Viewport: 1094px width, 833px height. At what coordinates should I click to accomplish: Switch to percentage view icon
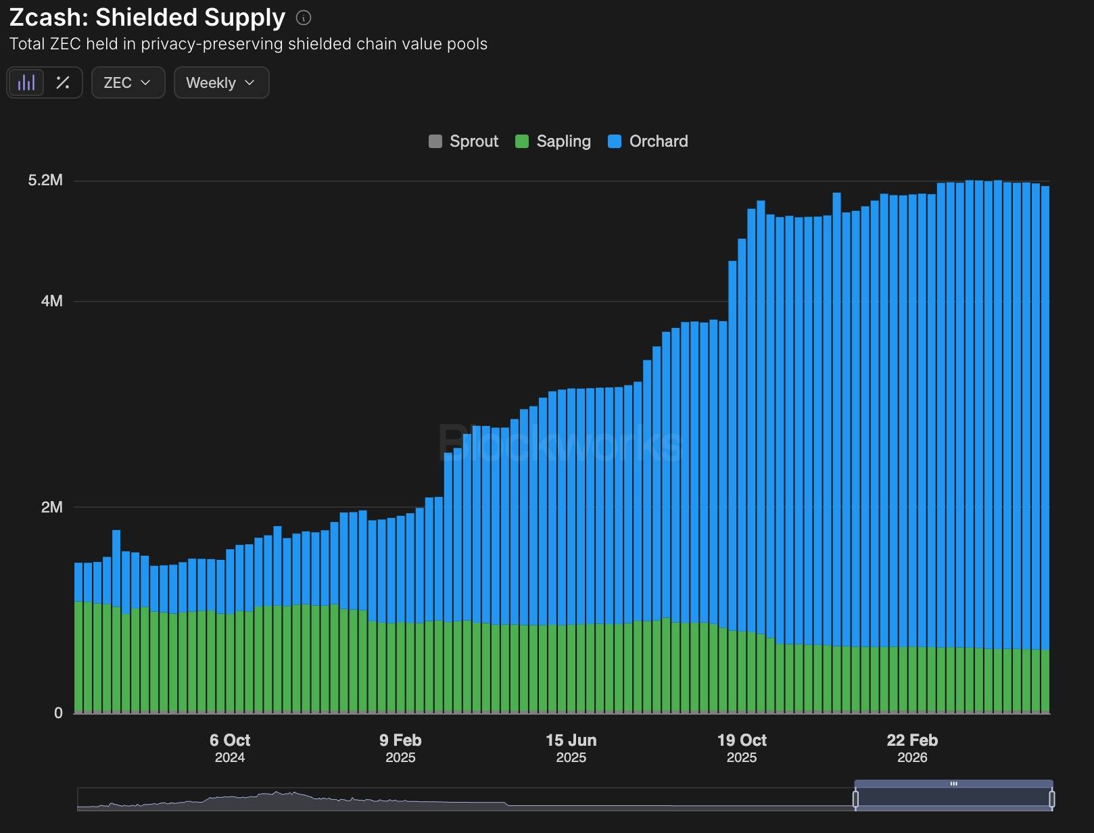coord(63,82)
